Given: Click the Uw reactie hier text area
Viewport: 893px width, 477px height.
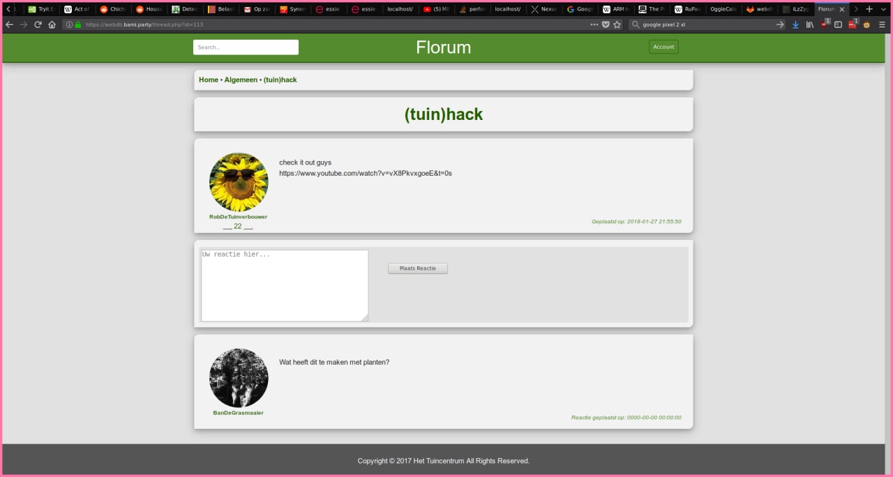Looking at the screenshot, I should point(285,286).
